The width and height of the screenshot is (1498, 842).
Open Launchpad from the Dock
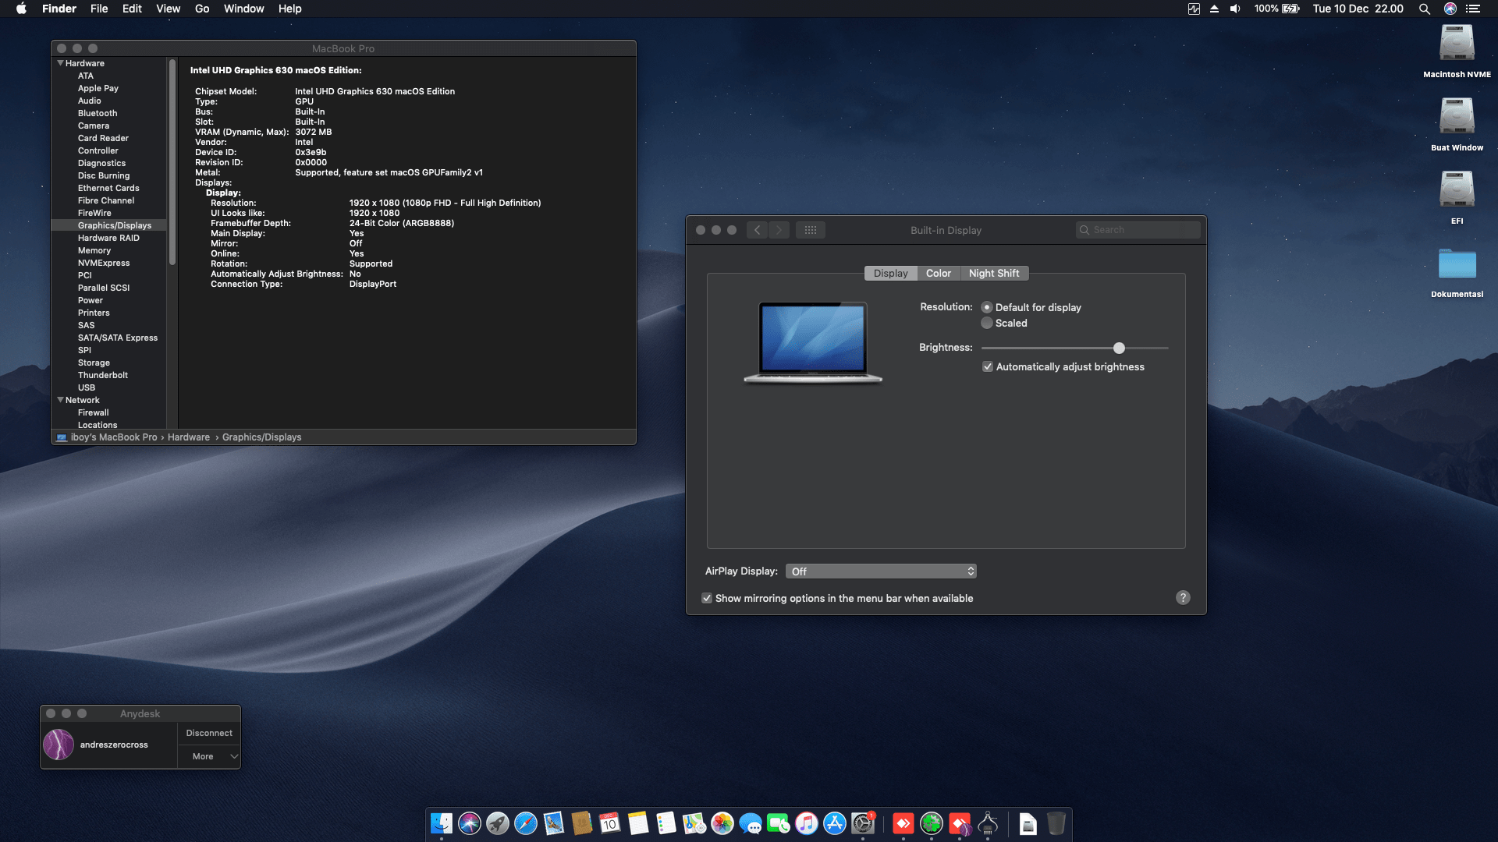click(498, 825)
